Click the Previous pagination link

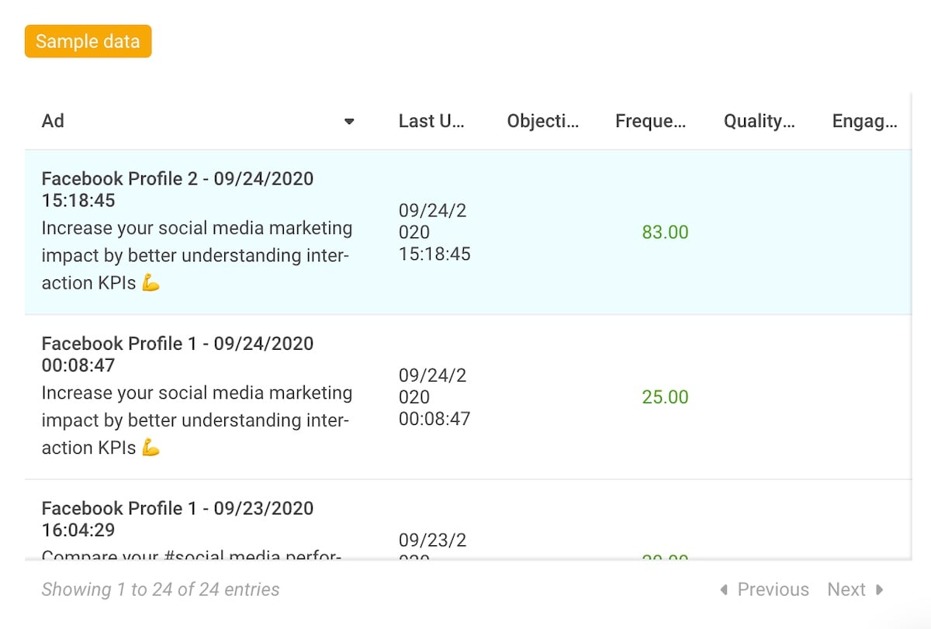tap(773, 589)
